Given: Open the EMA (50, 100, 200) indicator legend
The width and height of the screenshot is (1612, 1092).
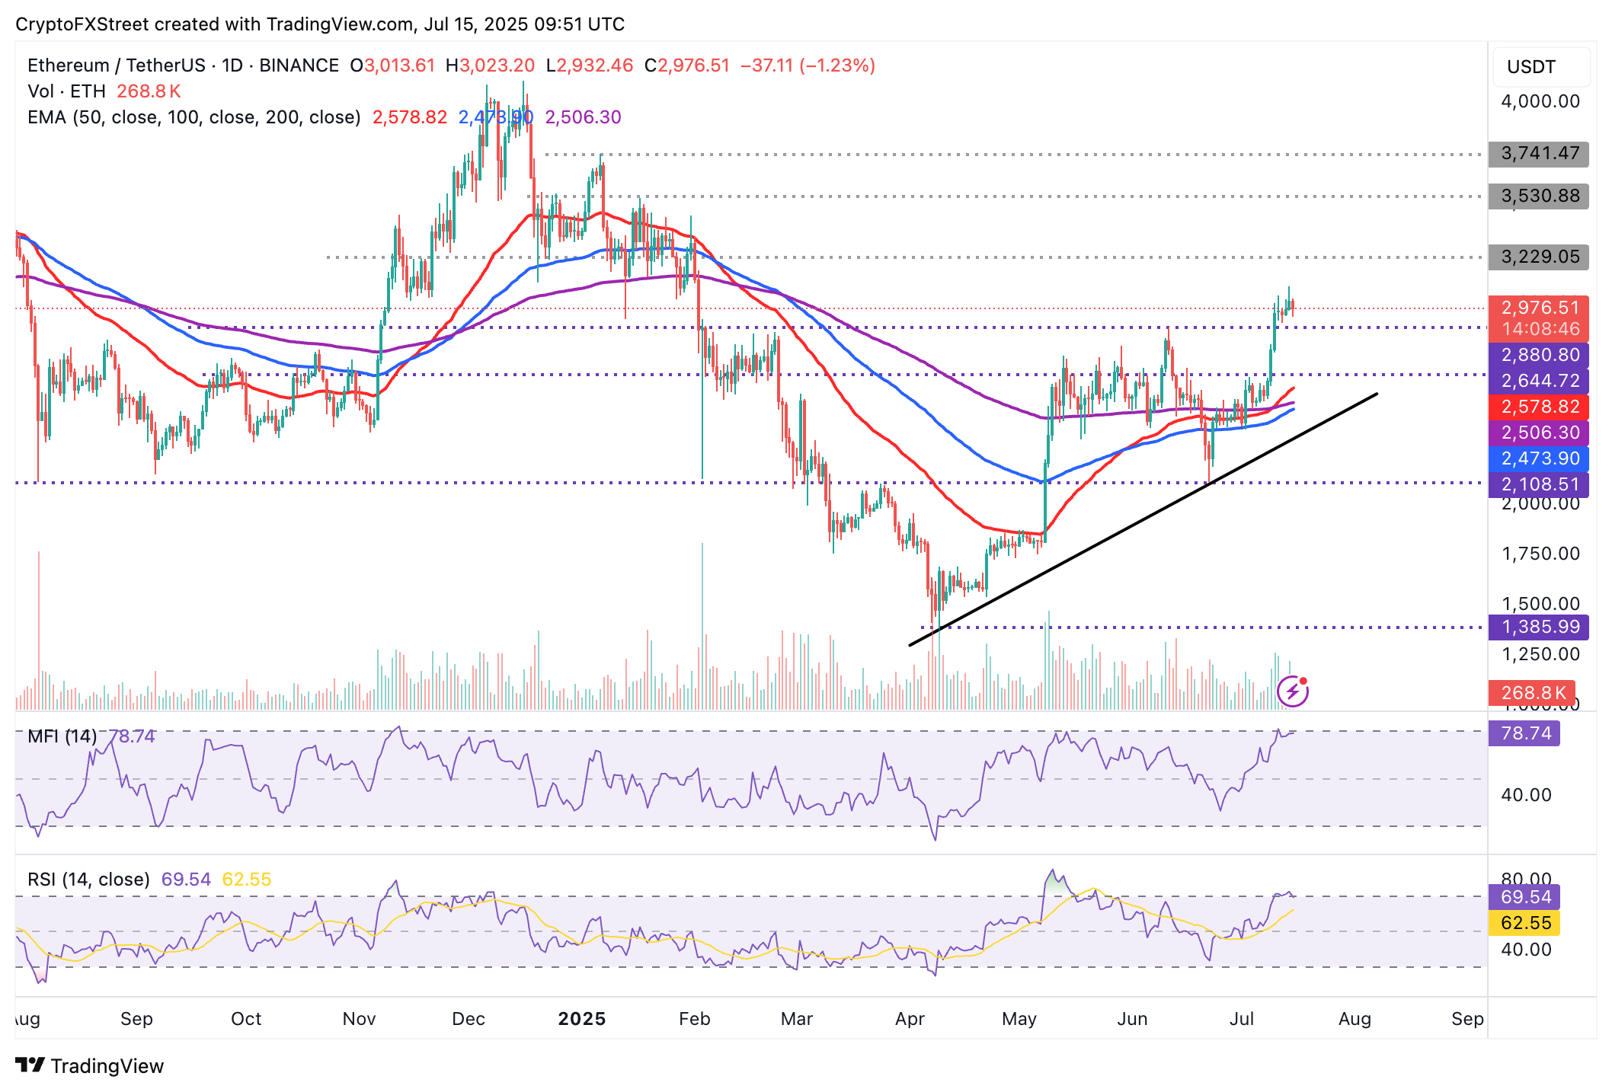Looking at the screenshot, I should (x=194, y=117).
